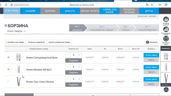Open the quick order clock icon
Image resolution: width=171 pixels, height=96 pixels.
click(166, 39)
